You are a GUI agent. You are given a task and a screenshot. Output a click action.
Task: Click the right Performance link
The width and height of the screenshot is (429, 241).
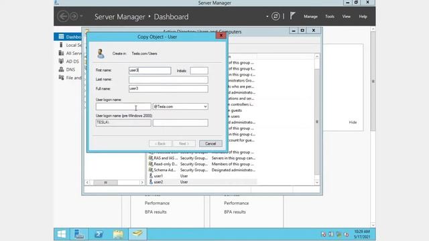click(237, 203)
